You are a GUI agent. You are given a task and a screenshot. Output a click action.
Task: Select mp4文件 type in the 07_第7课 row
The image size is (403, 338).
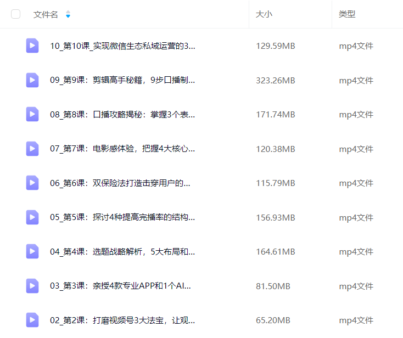pyautogui.click(x=356, y=149)
